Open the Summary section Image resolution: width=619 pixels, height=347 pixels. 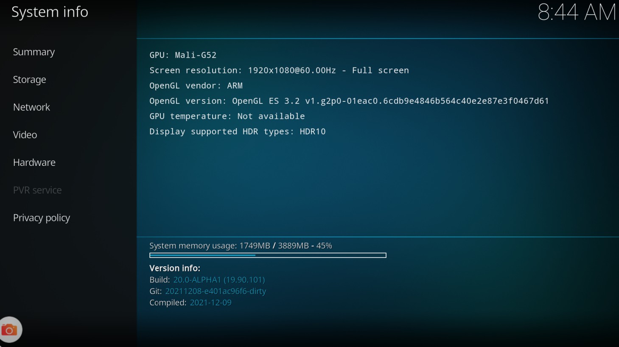point(34,52)
